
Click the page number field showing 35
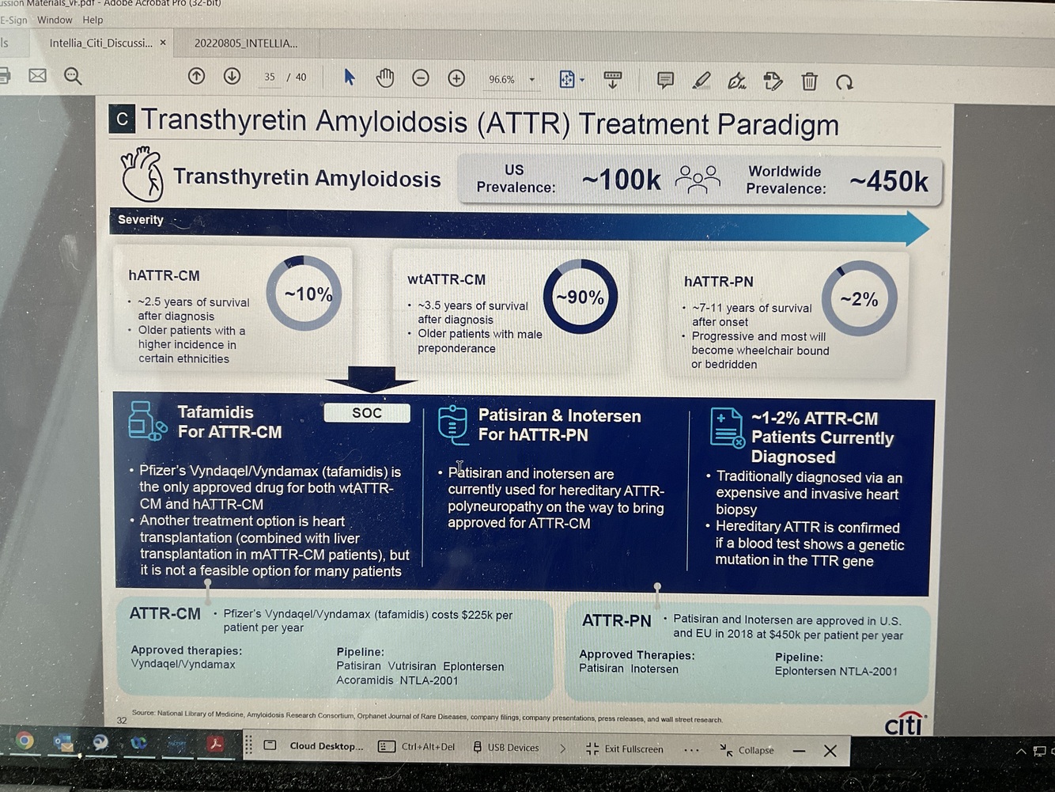pyautogui.click(x=270, y=77)
